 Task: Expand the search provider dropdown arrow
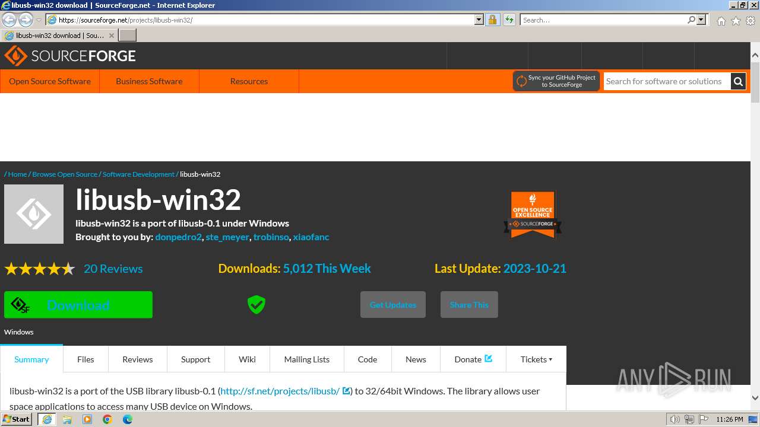point(701,20)
